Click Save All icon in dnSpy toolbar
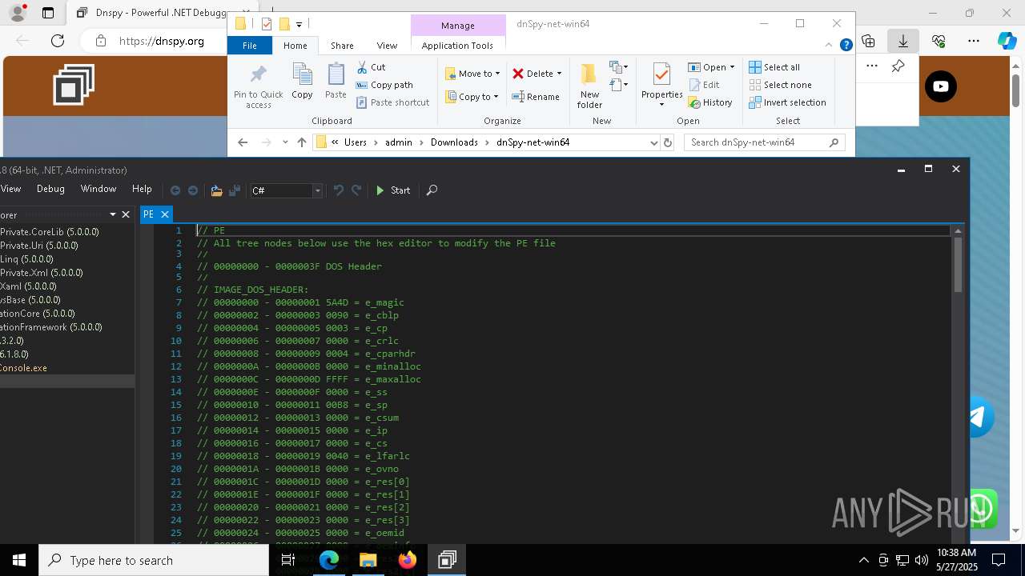The width and height of the screenshot is (1025, 576). 235,190
